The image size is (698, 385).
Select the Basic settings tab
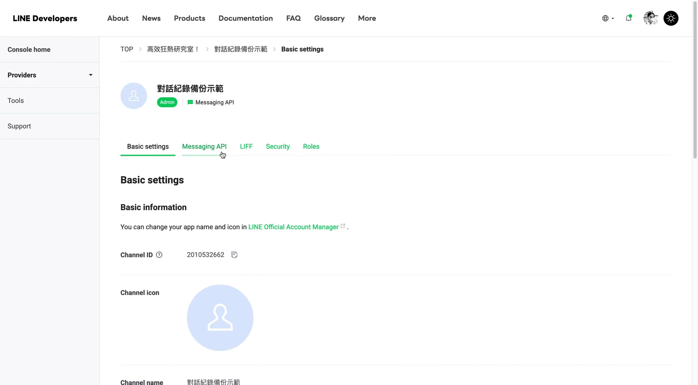point(148,147)
